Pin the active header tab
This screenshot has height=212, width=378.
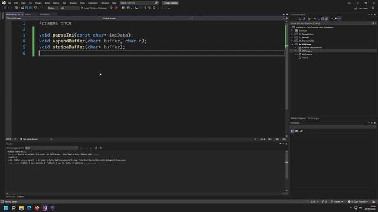19,14
